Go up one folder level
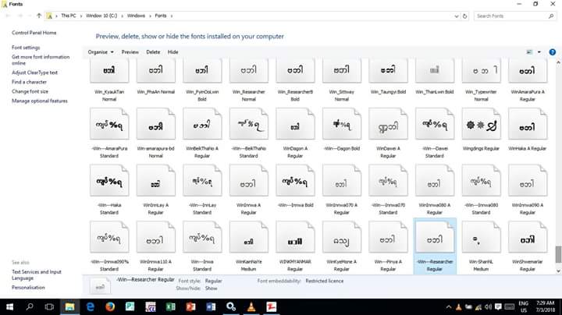Viewport: 562px width, 315px height. [x=39, y=16]
